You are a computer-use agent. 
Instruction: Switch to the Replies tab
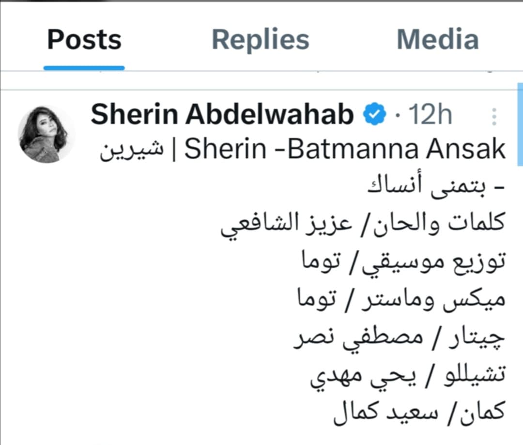tap(261, 40)
